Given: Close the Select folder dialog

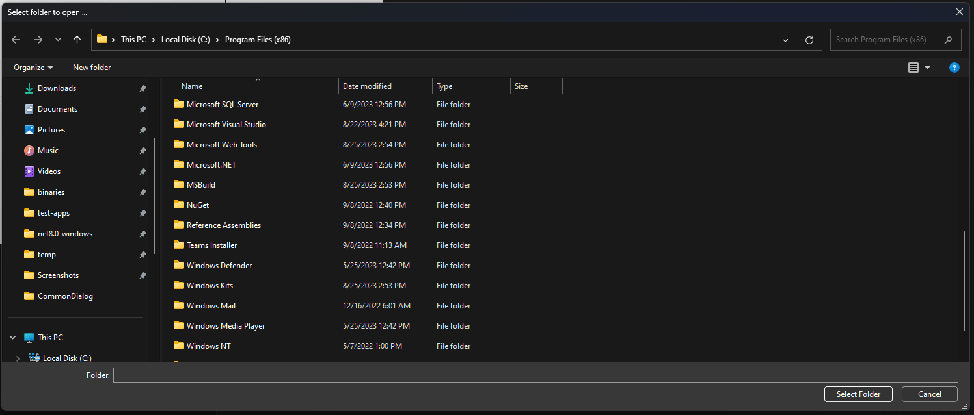Looking at the screenshot, I should 959,12.
